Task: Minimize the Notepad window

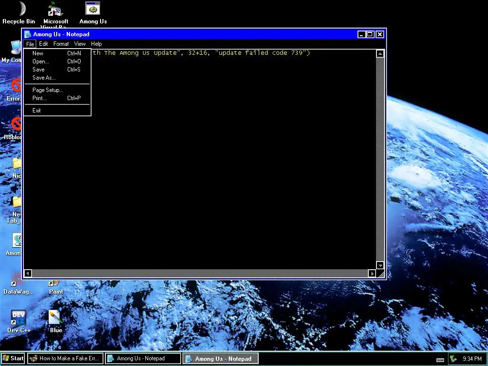Action: click(x=361, y=34)
